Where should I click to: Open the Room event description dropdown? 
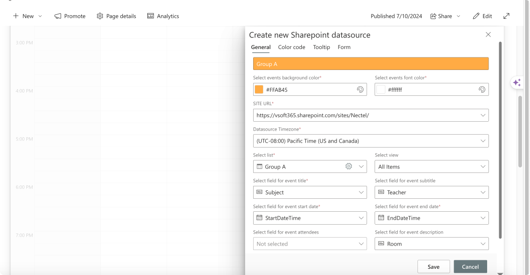point(432,244)
